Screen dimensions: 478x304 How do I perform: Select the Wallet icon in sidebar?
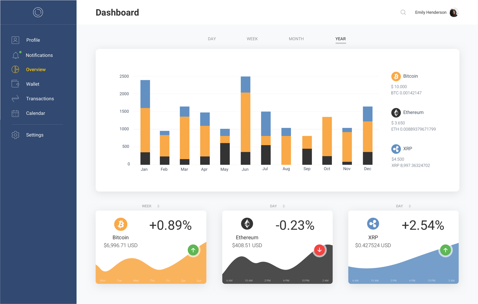click(15, 84)
